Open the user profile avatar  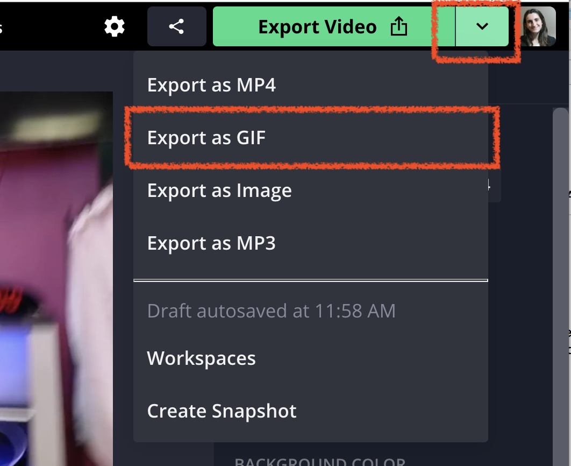pos(538,26)
